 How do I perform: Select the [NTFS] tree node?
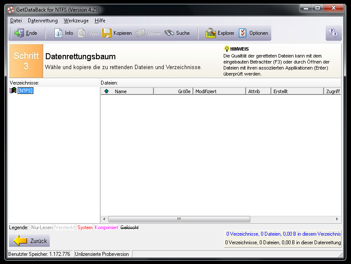click(26, 91)
